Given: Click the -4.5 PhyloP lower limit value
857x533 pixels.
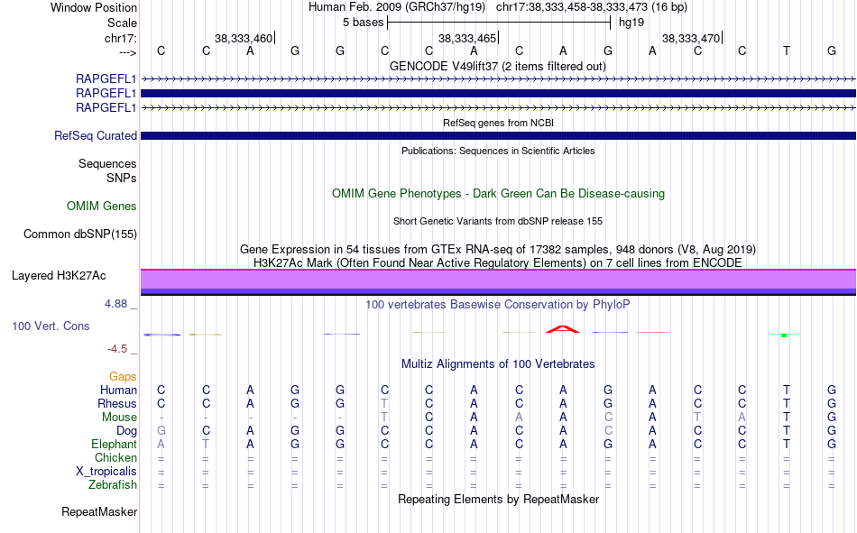Looking at the screenshot, I should (x=117, y=349).
